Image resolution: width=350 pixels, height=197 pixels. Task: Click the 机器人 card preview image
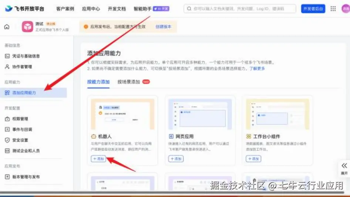click(x=122, y=114)
